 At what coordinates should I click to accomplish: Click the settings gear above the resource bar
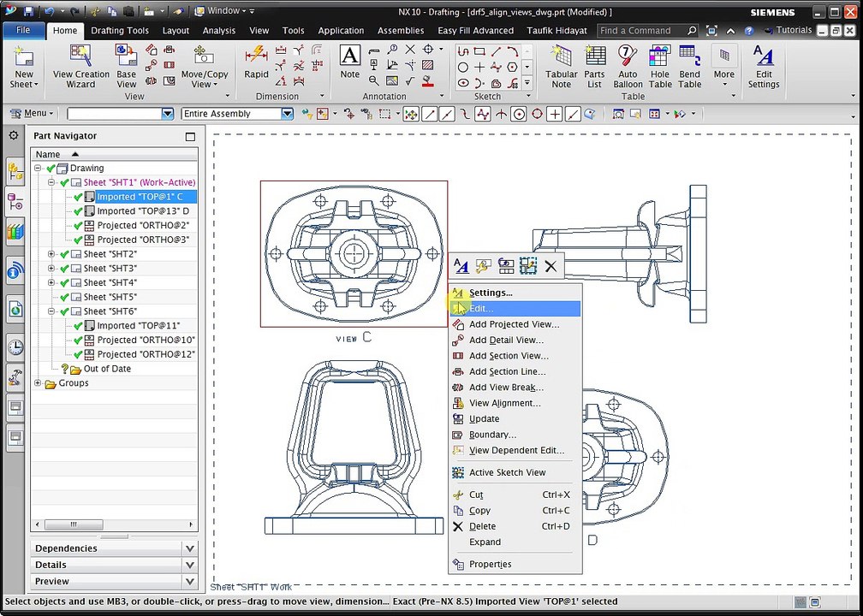14,135
